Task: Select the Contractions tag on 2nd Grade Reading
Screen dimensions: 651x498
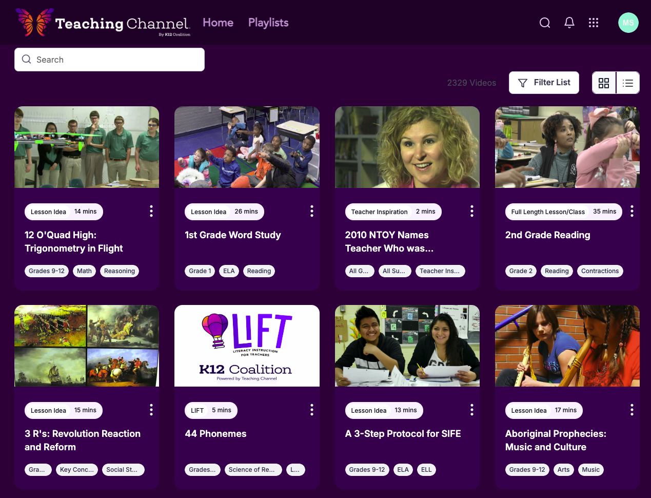Action: tap(600, 271)
